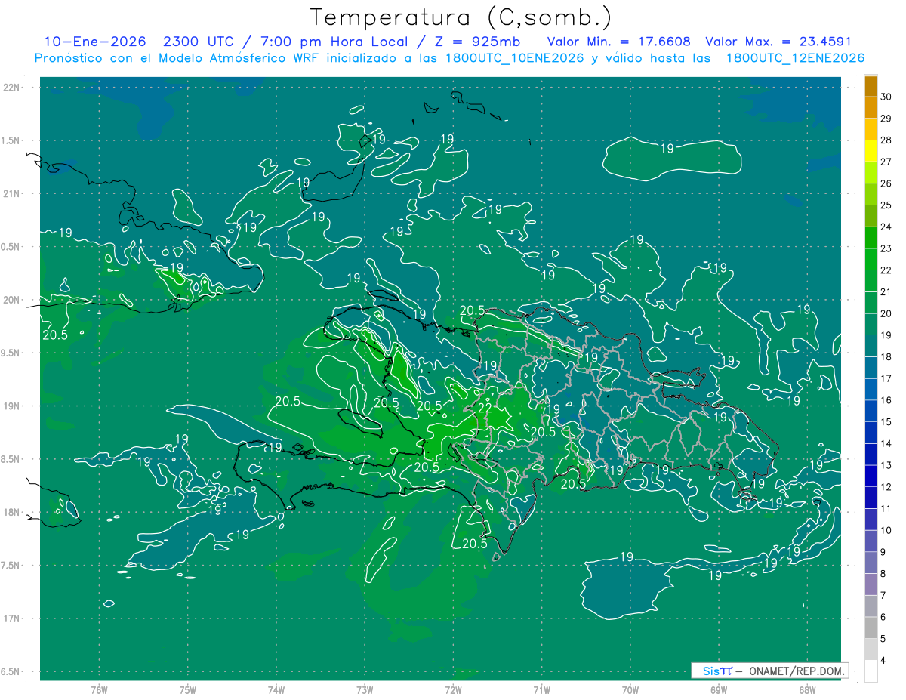Click the "22" contour label on the map
Image resolution: width=906 pixels, height=700 pixels.
(x=485, y=408)
